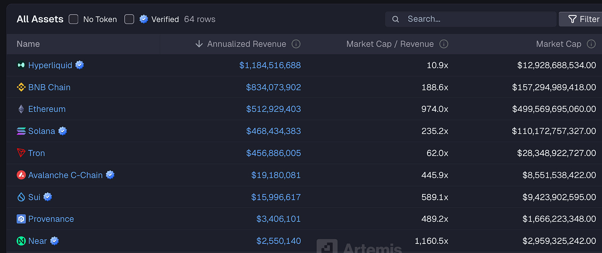
Task: Click Hyperliquid's $1,184,516,688 revenue value
Action: [x=270, y=65]
